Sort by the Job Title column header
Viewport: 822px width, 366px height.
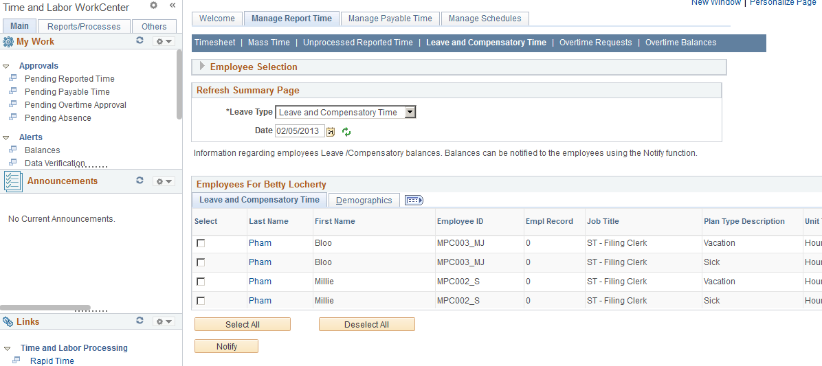point(603,221)
